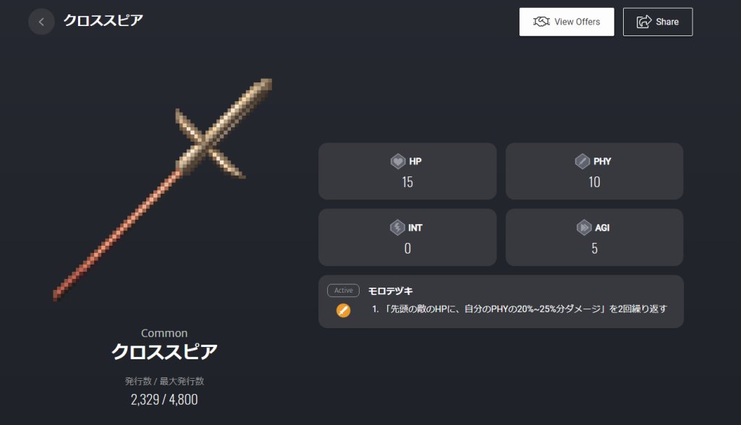The image size is (741, 425).
Task: Click the handshake icon in View Offers
Action: coord(541,22)
